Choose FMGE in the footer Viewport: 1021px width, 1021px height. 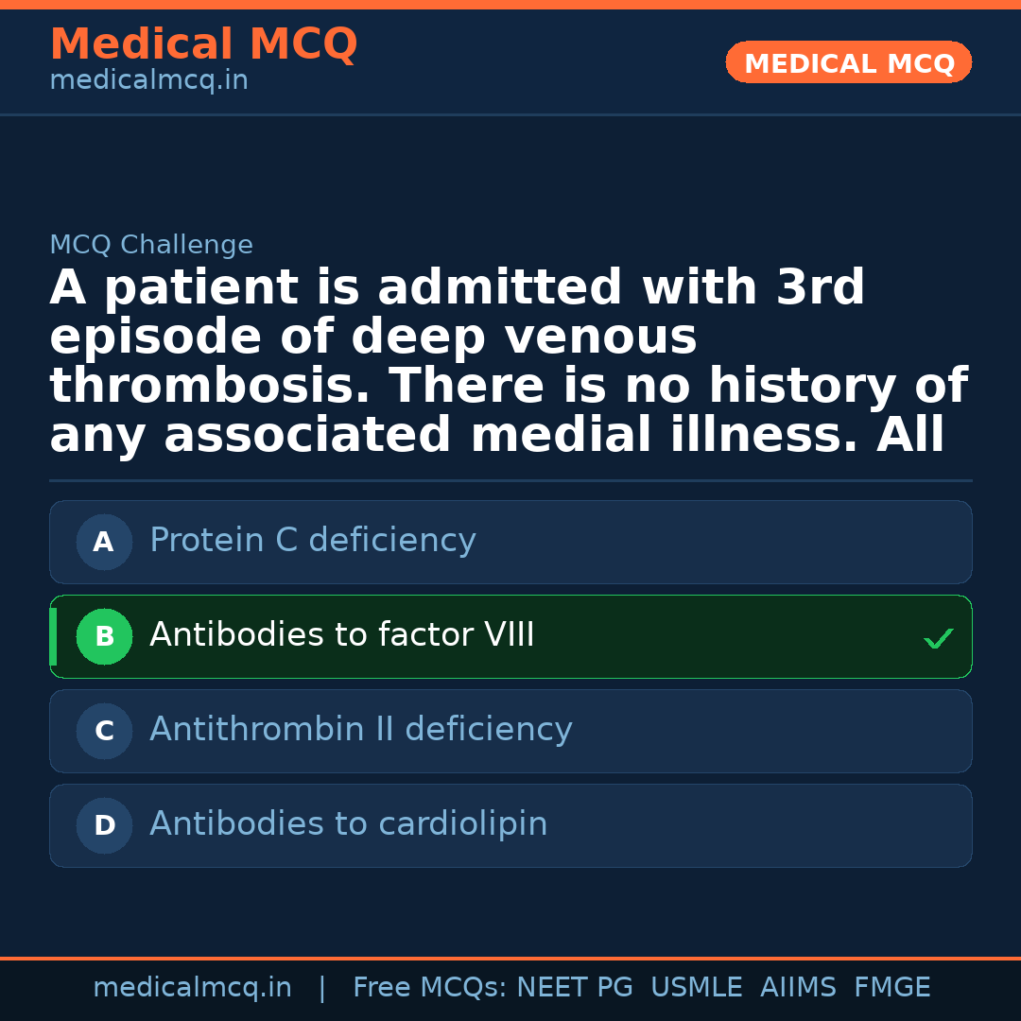click(x=891, y=988)
